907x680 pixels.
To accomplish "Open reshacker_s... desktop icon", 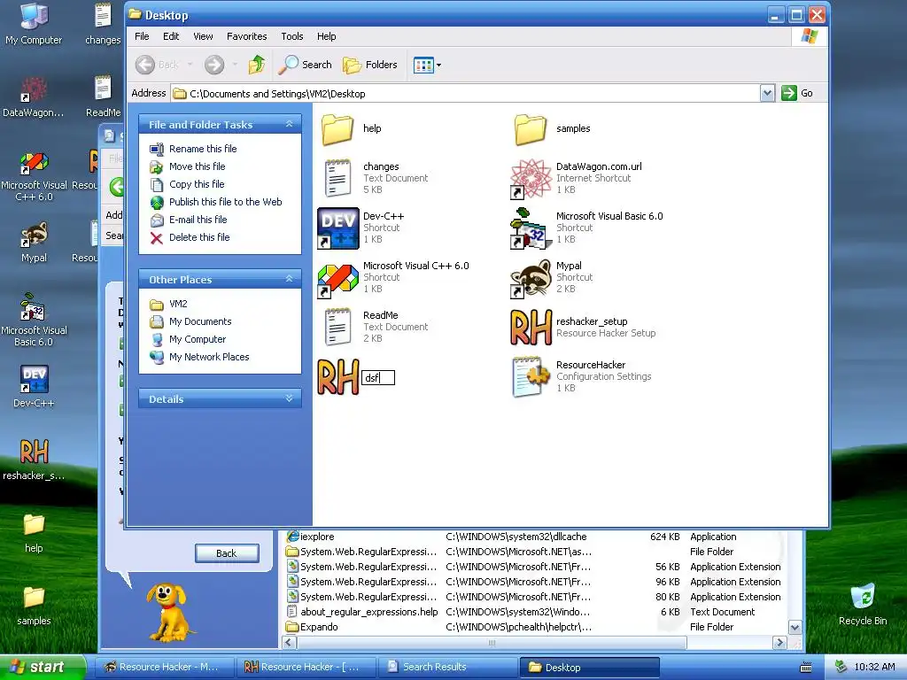I will (34, 460).
